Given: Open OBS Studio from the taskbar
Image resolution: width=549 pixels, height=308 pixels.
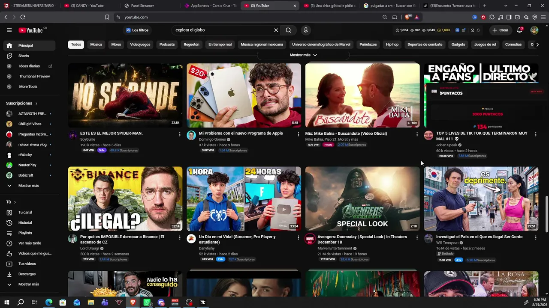Looking at the screenshot, I should pyautogui.click(x=189, y=302).
